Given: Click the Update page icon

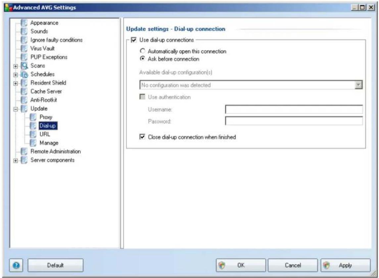Looking at the screenshot, I should point(24,109).
